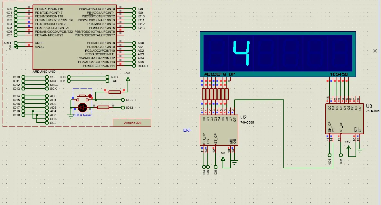Click the IO8 terminal on the PB0 pin

[134, 9]
